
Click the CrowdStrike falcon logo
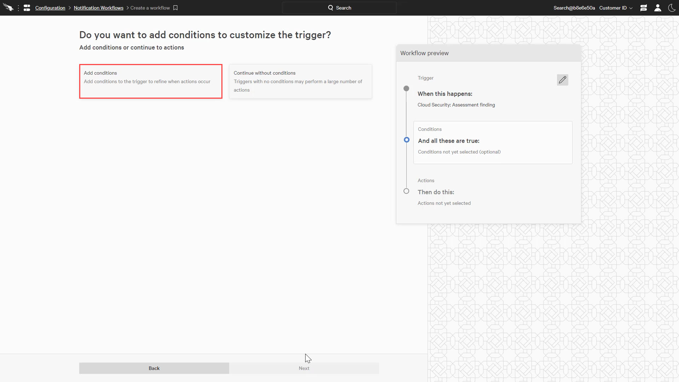8,8
